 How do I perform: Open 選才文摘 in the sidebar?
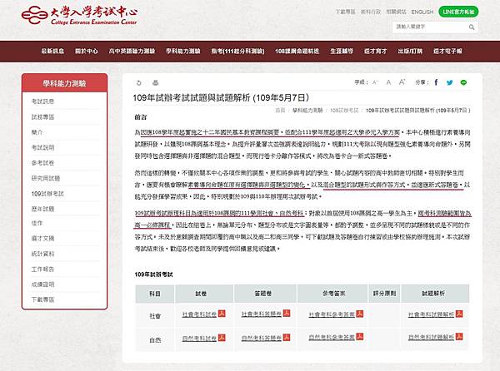coord(42,238)
